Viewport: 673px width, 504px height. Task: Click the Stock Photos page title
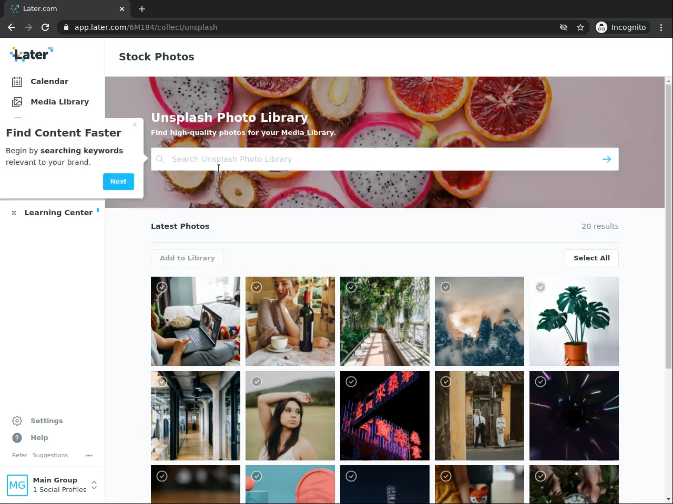tap(157, 57)
